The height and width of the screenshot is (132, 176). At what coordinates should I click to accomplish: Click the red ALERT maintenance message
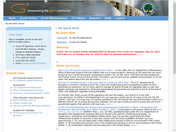click(x=108, y=53)
